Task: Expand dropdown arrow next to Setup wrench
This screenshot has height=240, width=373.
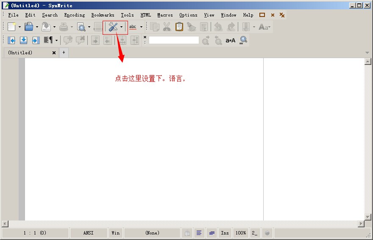Action: (122, 27)
